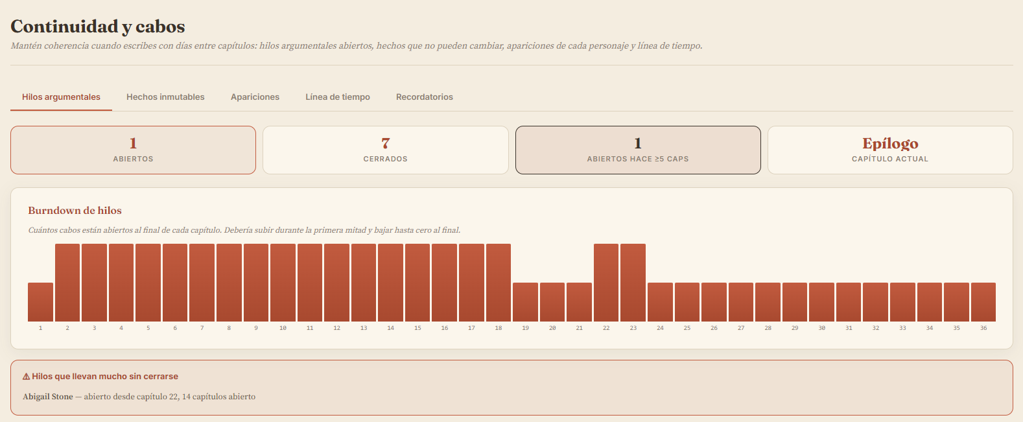Click the burndown bar for chapter 2
The width and height of the screenshot is (1023, 422).
pos(67,283)
